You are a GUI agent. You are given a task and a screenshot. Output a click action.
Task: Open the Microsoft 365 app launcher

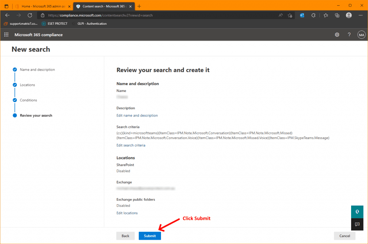click(6, 35)
